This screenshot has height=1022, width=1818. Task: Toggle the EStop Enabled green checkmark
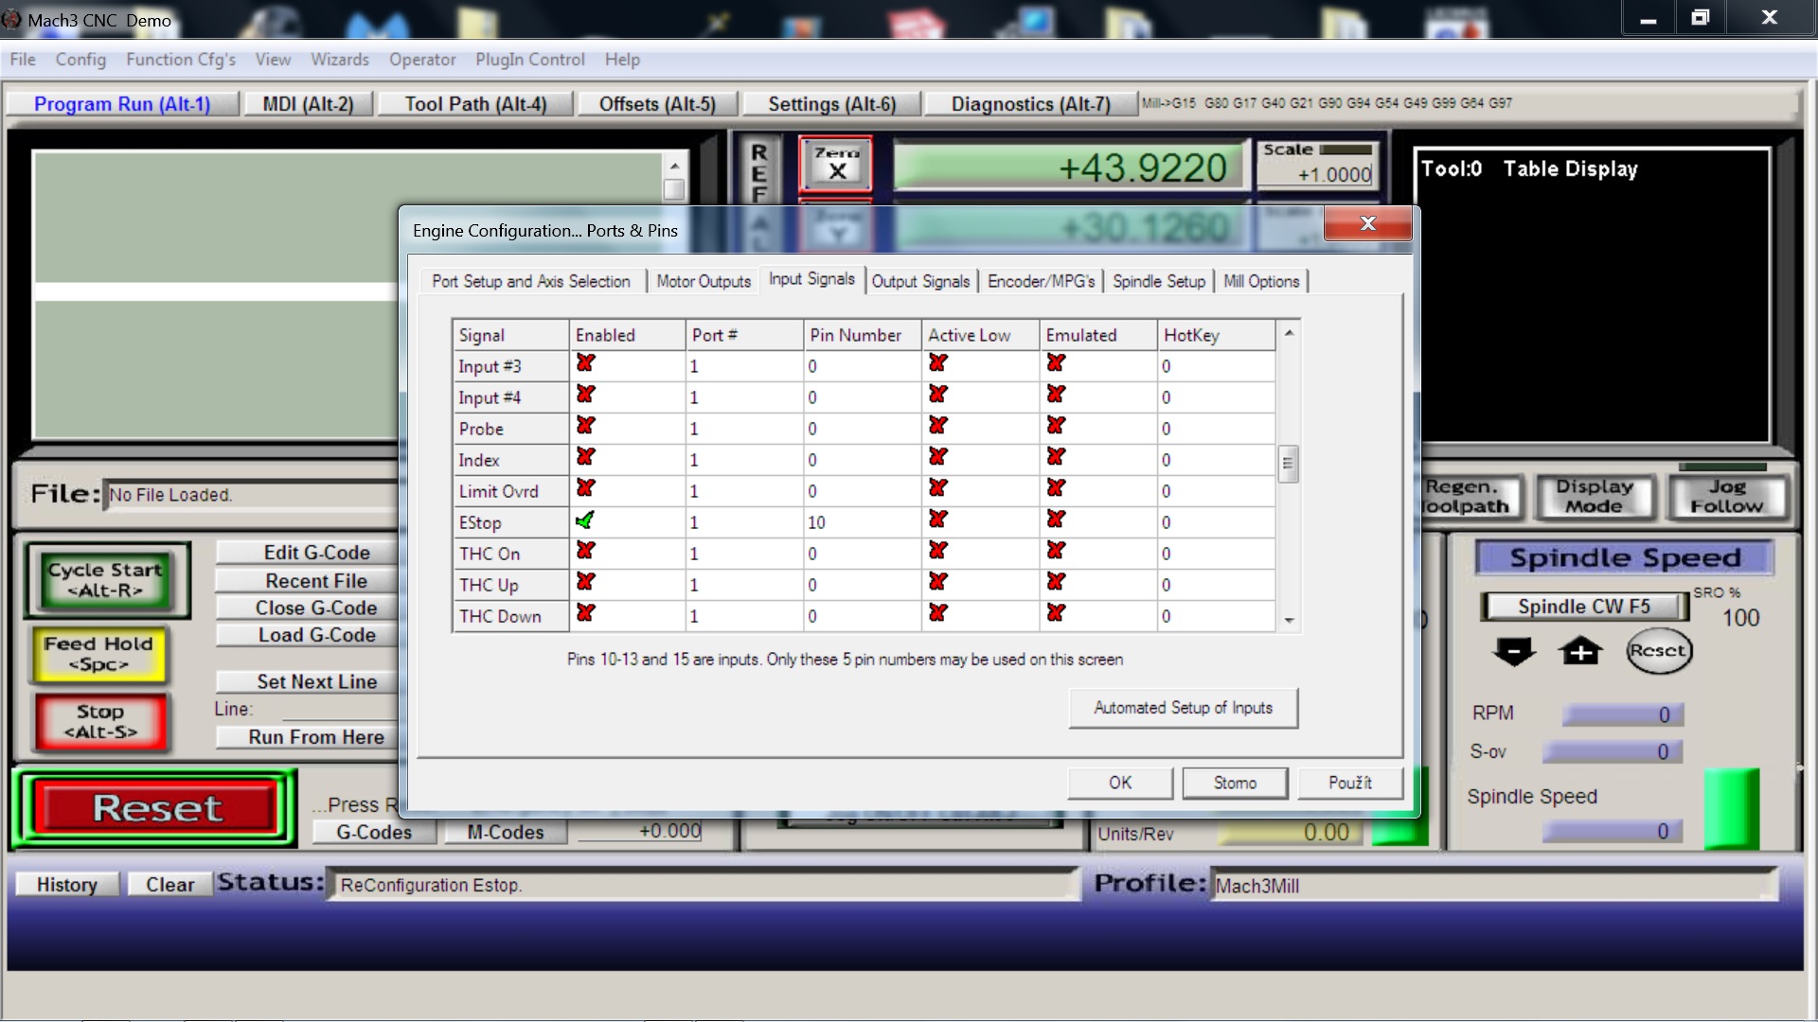585,520
